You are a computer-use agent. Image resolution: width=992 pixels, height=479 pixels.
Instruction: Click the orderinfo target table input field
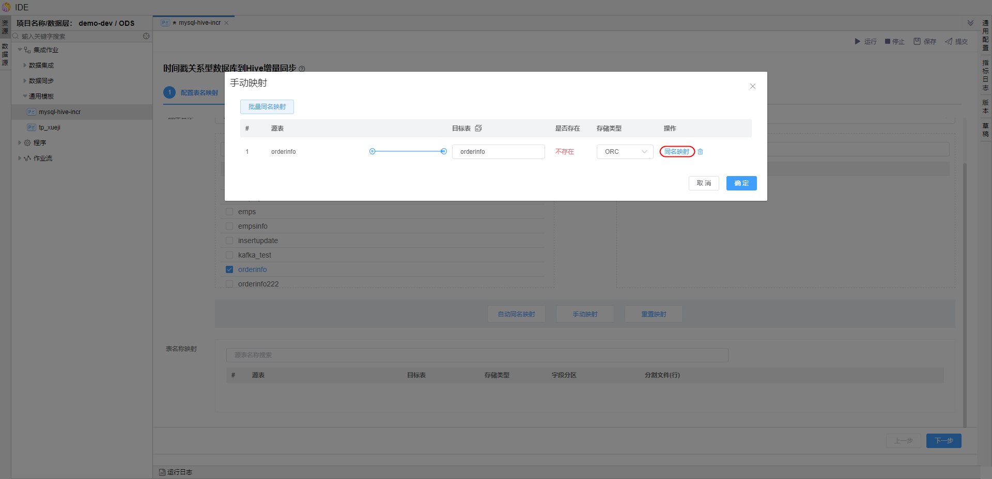tap(498, 152)
